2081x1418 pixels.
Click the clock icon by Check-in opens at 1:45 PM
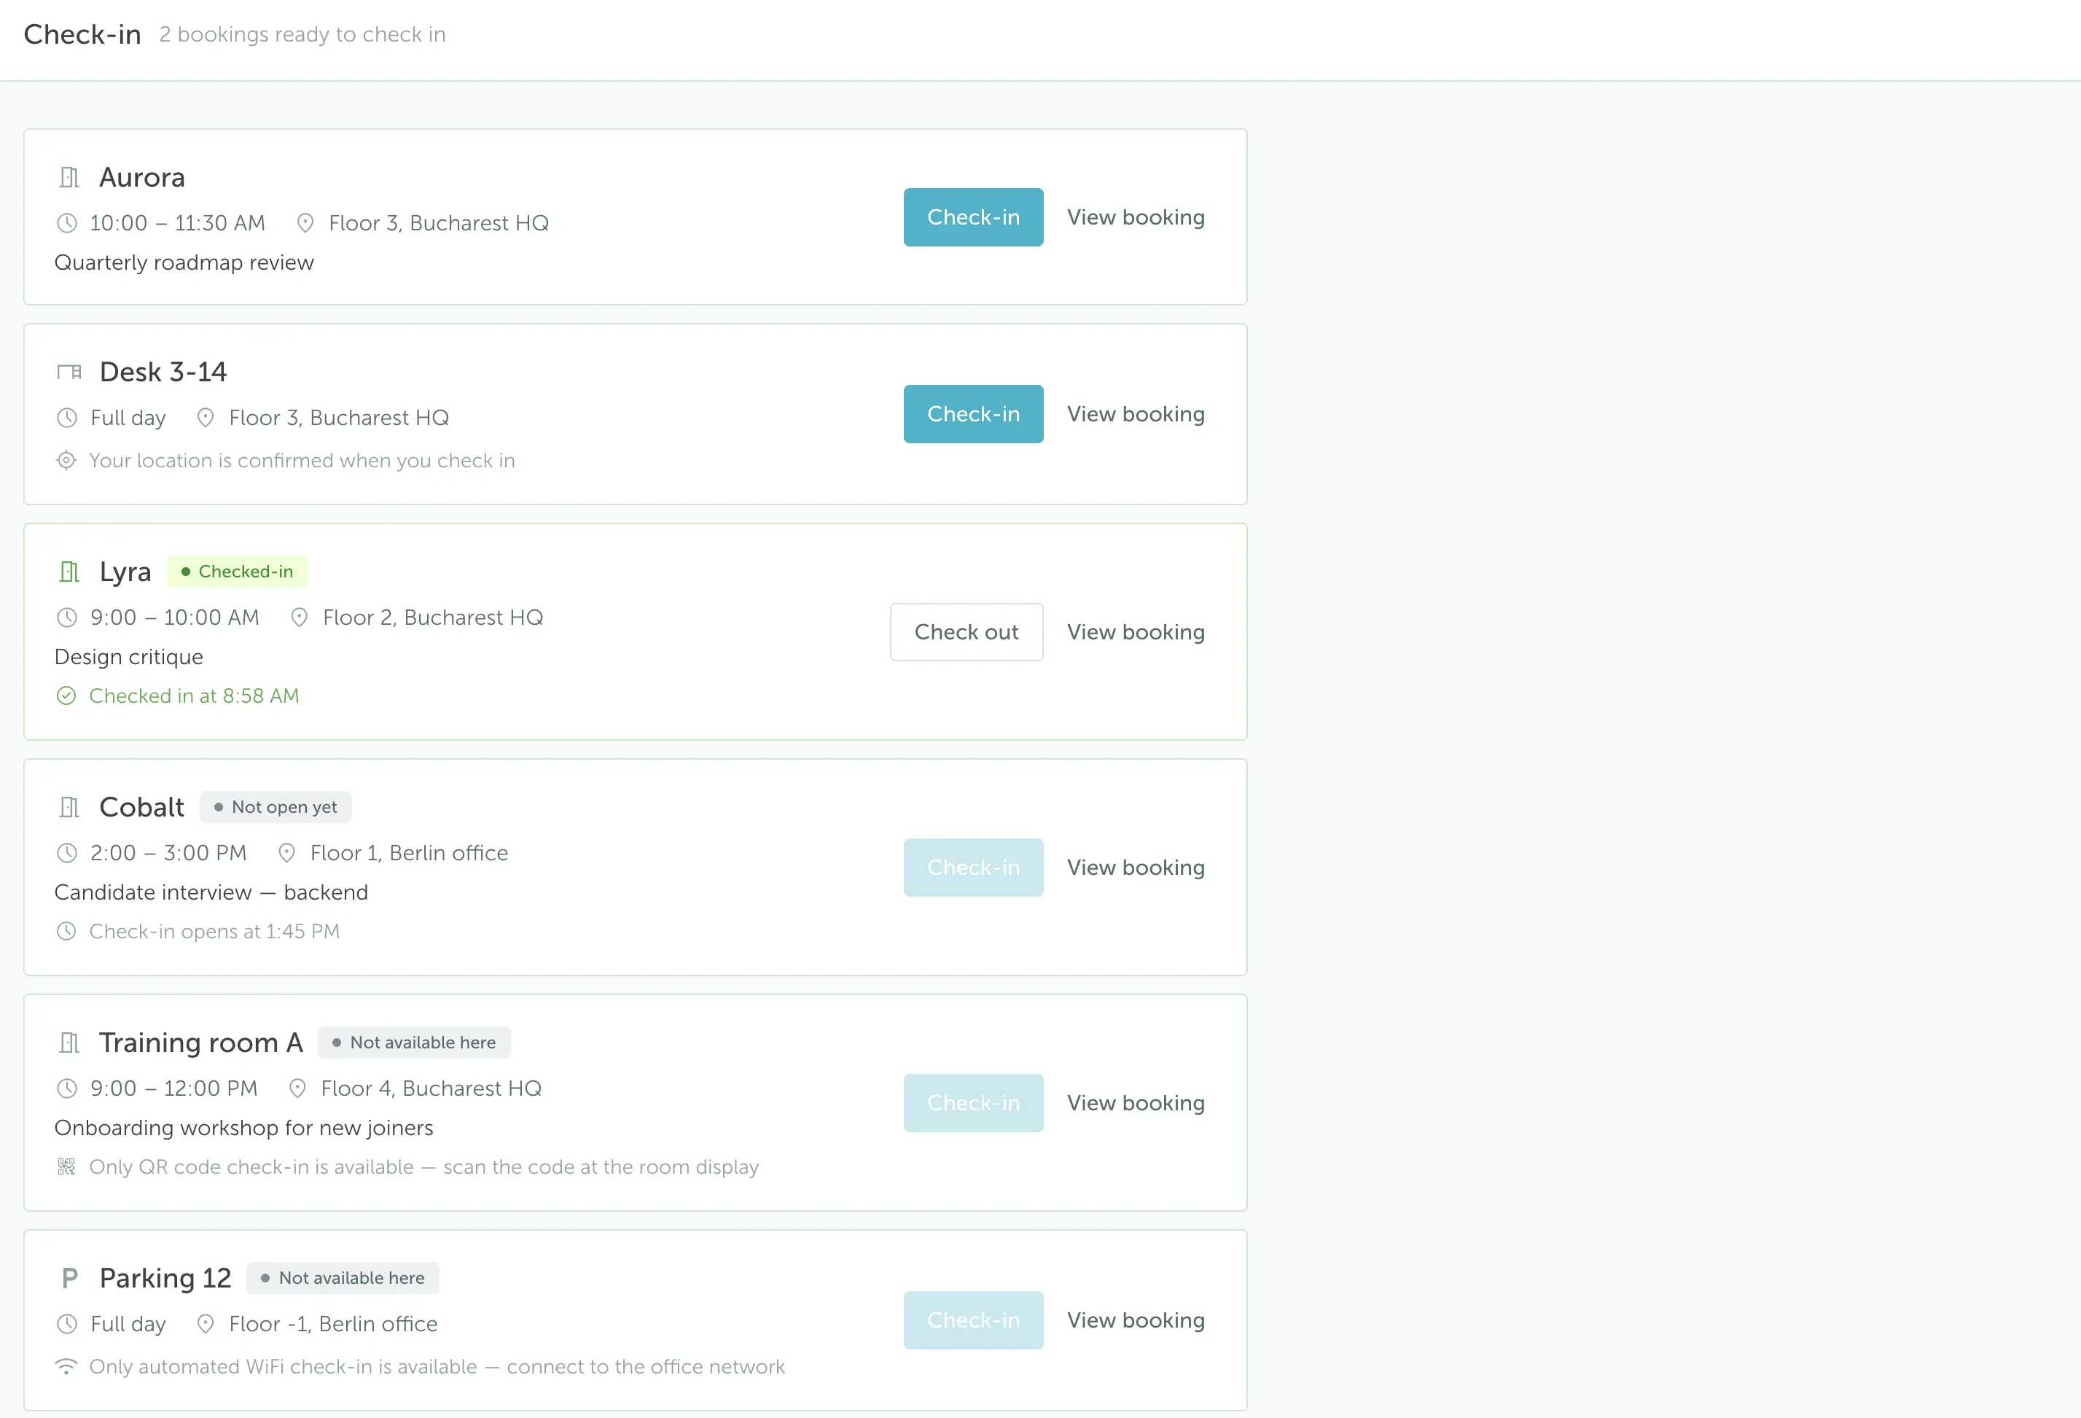66,932
